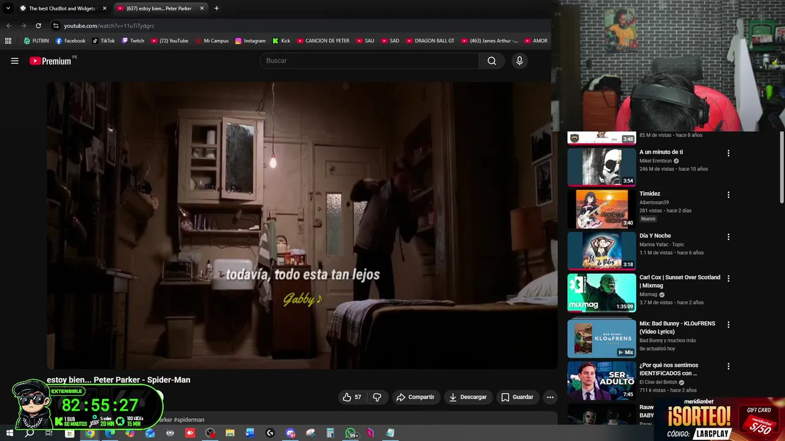Viewport: 785px width, 441px height.
Task: Open Microsoft Edge from taskbar
Action: click(110, 433)
